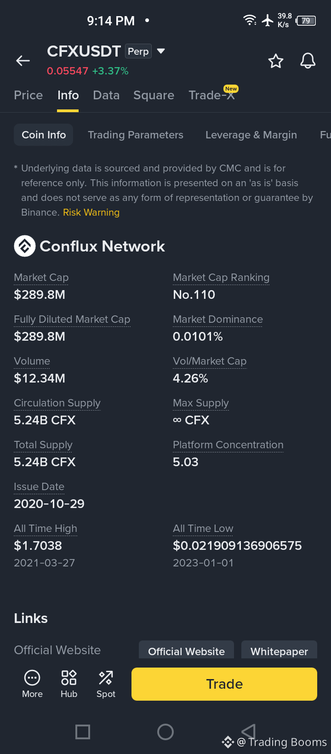Select Trading Parameters section
Image resolution: width=331 pixels, height=754 pixels.
[x=136, y=135]
